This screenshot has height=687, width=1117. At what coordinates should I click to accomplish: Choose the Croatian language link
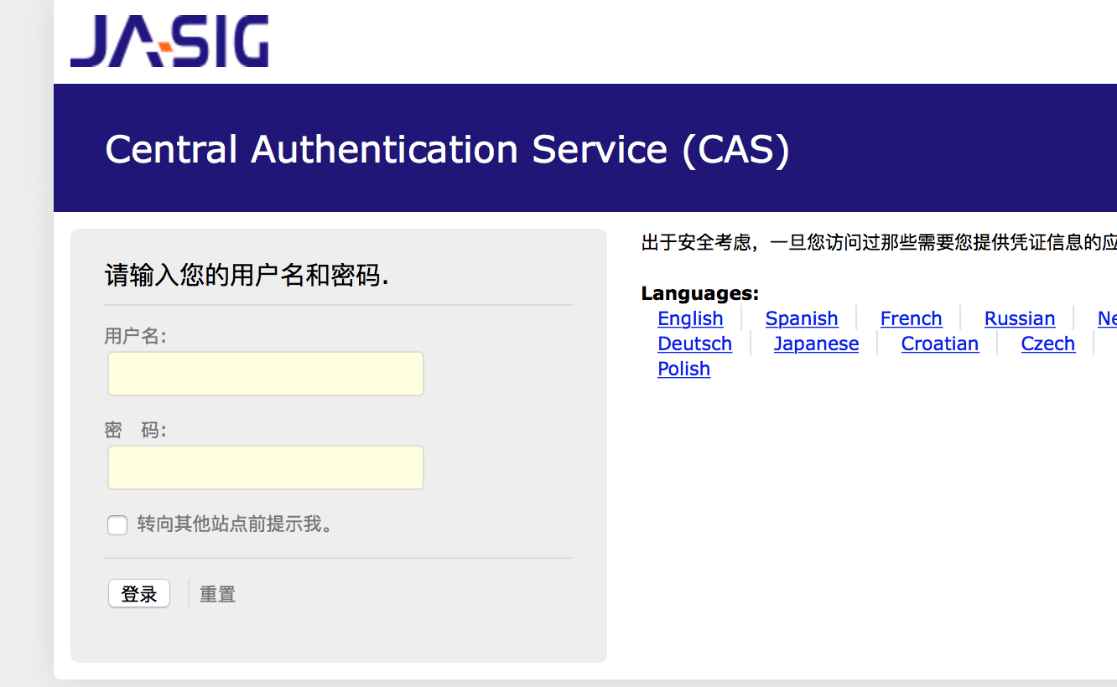(939, 343)
